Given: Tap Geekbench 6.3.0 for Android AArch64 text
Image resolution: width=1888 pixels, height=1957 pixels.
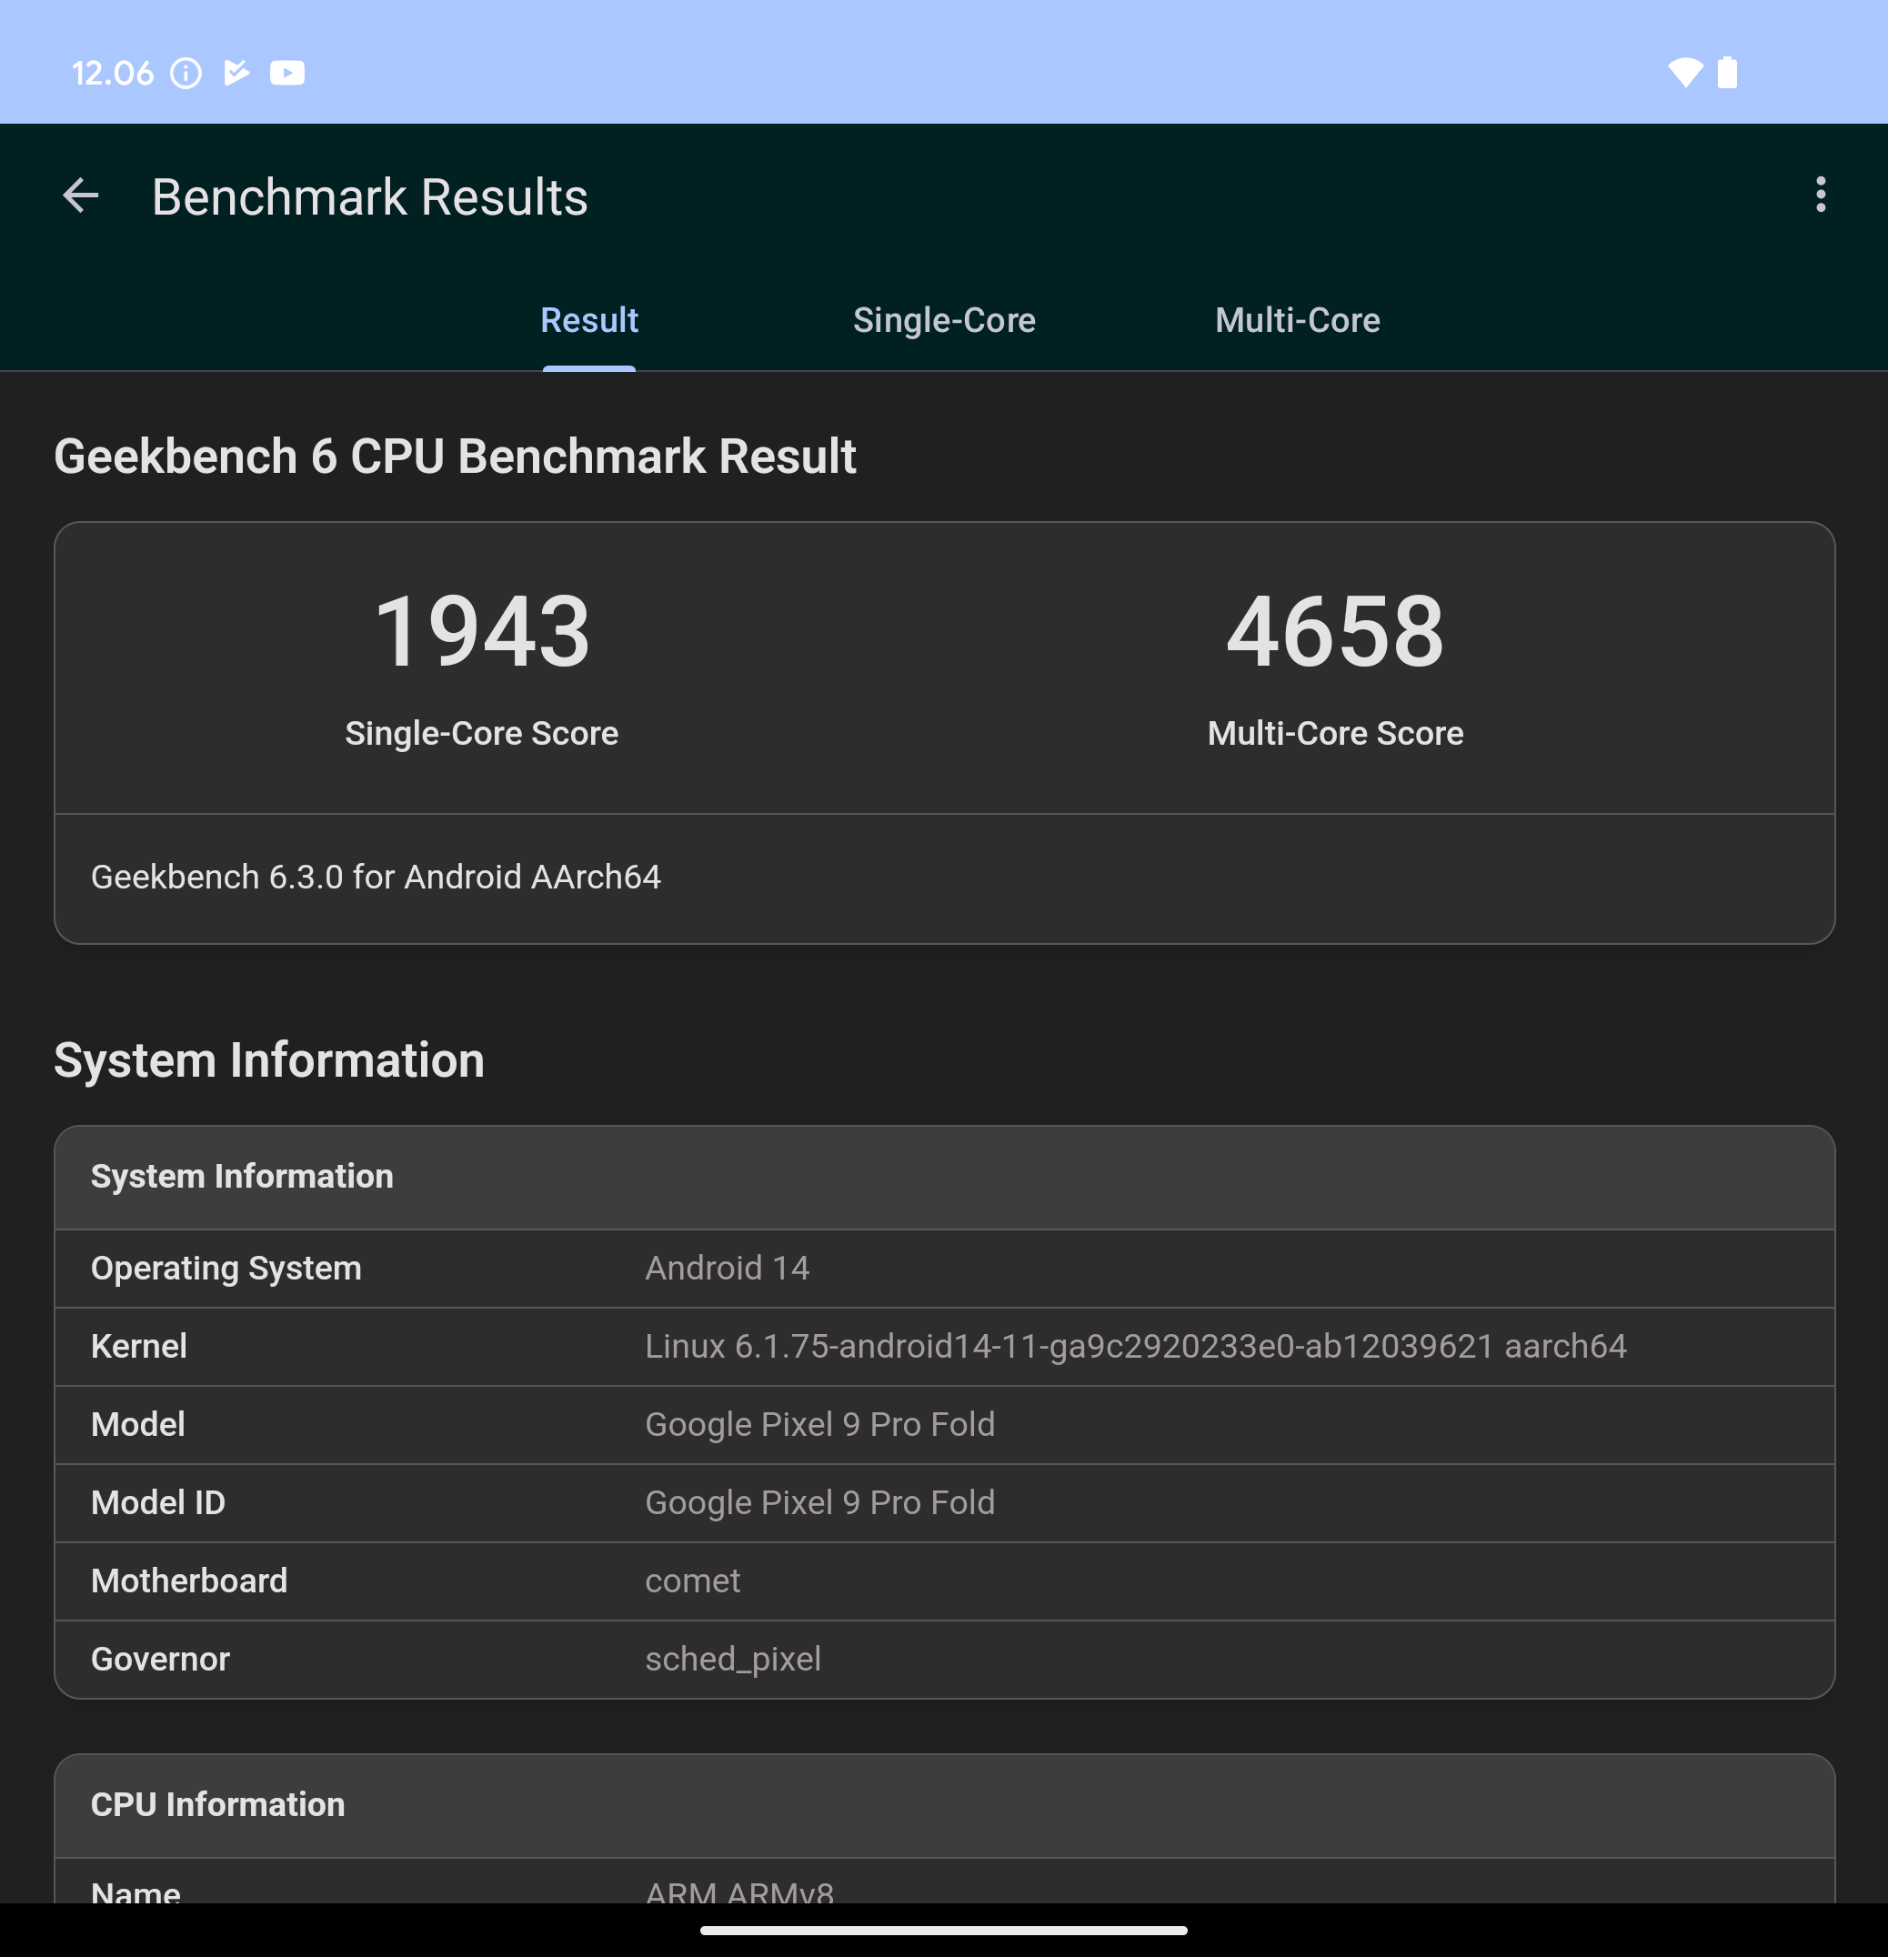Looking at the screenshot, I should pos(376,877).
